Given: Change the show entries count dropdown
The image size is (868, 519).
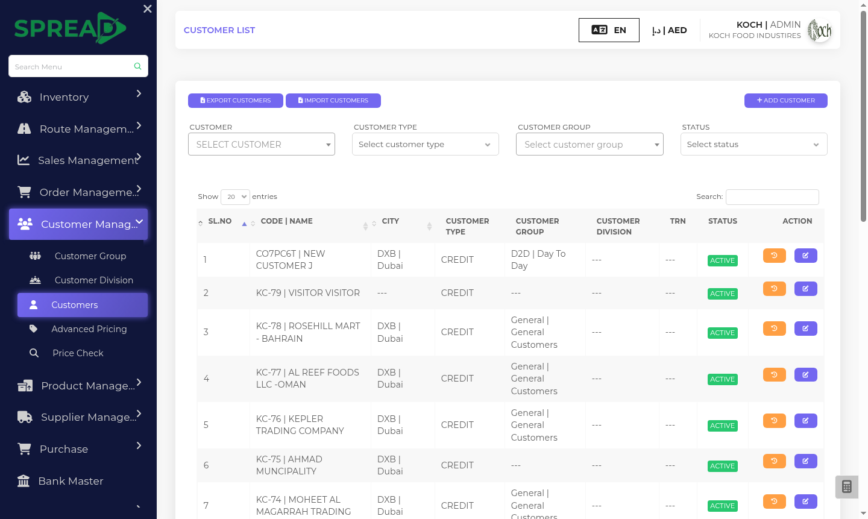Looking at the screenshot, I should click(x=235, y=197).
